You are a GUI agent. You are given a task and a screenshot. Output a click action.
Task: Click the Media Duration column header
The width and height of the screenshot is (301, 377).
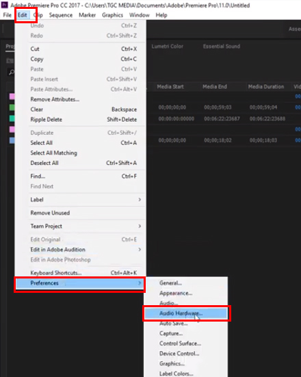point(266,87)
